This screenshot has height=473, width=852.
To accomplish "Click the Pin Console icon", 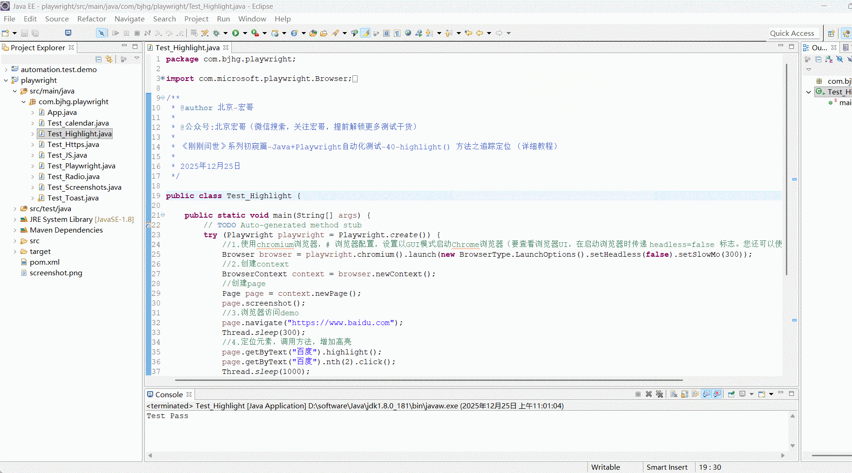I will pyautogui.click(x=731, y=394).
